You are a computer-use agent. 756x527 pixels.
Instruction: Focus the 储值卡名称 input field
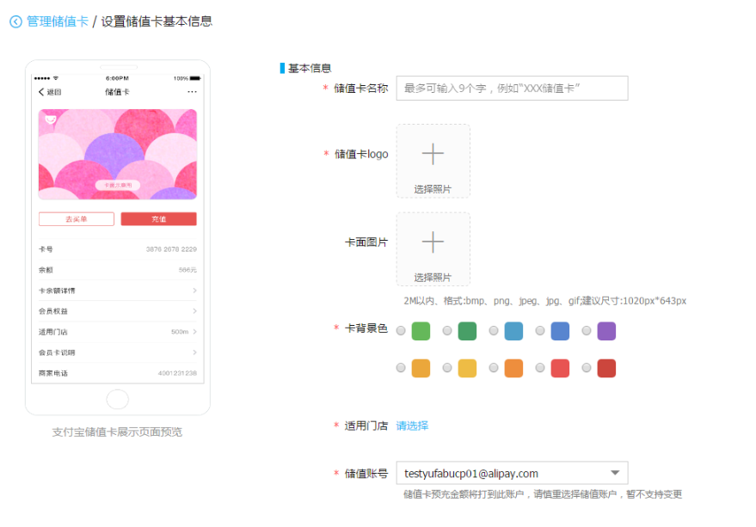(512, 89)
